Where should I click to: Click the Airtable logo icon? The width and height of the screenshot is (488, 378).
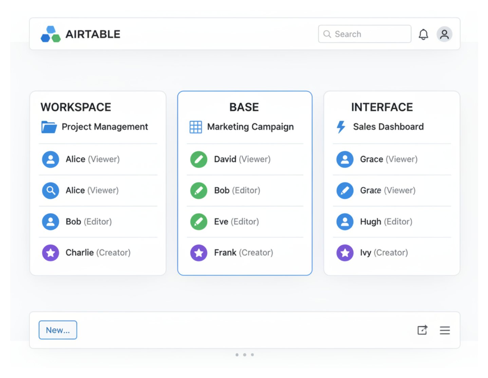pyautogui.click(x=51, y=34)
